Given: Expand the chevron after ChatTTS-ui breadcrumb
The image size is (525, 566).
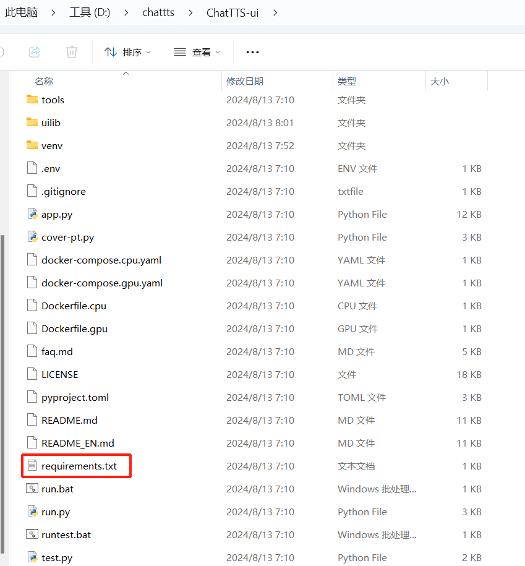Looking at the screenshot, I should click(275, 12).
